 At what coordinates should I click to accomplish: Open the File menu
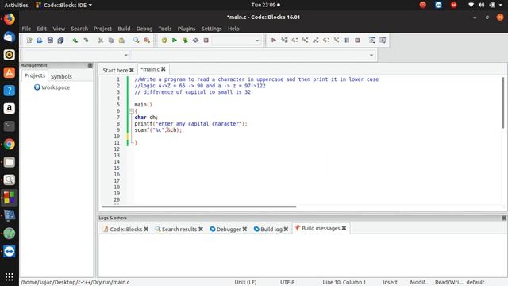point(26,29)
